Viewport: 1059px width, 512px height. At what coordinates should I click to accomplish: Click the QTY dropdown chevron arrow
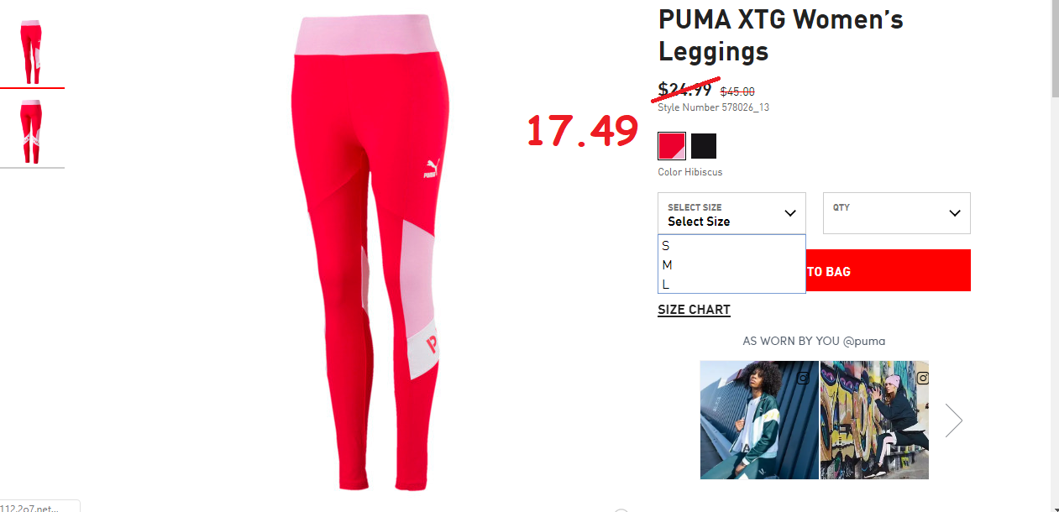pyautogui.click(x=955, y=213)
